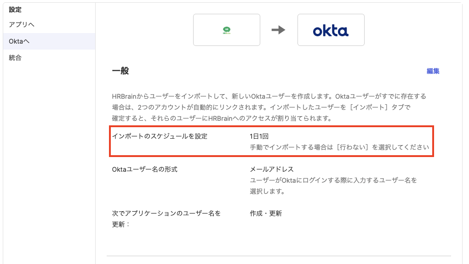Click the okta logo
The image size is (469, 264).
pyautogui.click(x=331, y=30)
